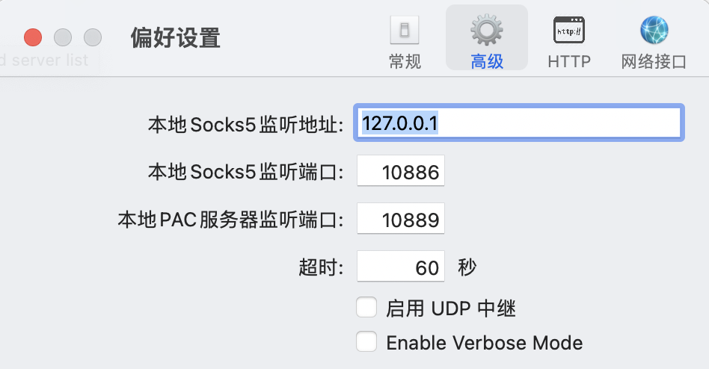Click the grayed-out zoom window button
Screen dimensions: 709x369
coord(93,37)
